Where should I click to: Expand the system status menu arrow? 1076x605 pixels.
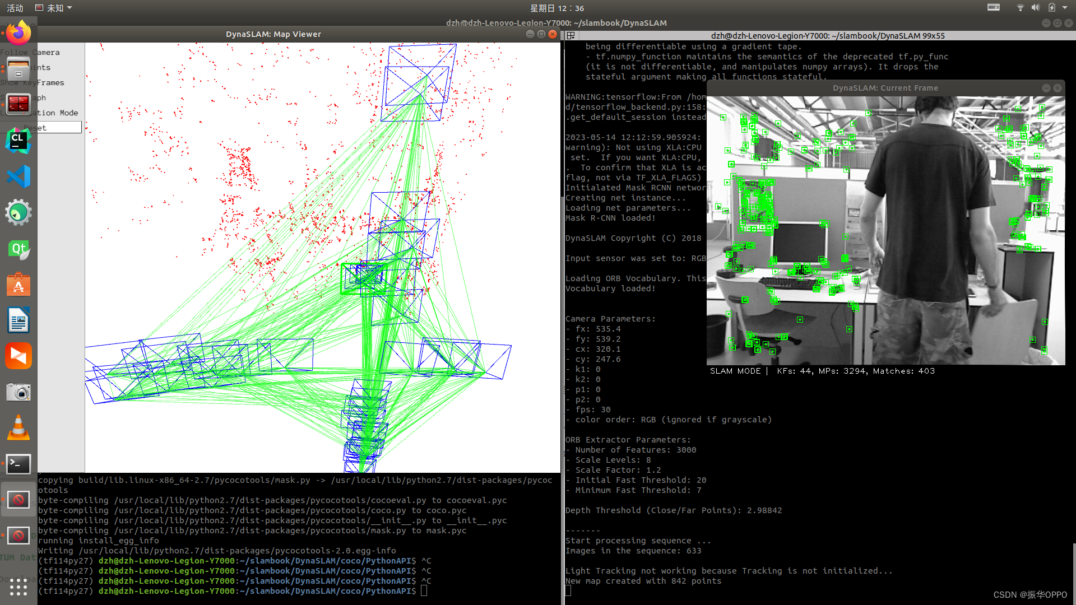1065,8
